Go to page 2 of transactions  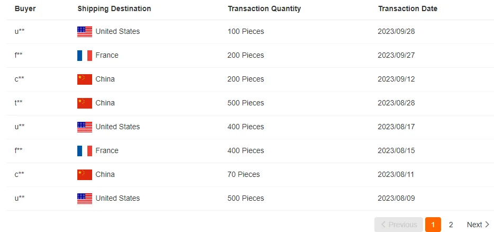pyautogui.click(x=451, y=225)
